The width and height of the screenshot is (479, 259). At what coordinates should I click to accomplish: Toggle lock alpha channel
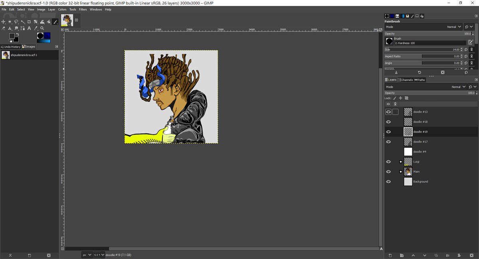click(x=406, y=98)
